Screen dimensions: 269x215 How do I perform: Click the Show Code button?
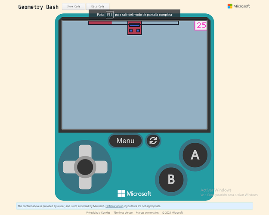74,6
